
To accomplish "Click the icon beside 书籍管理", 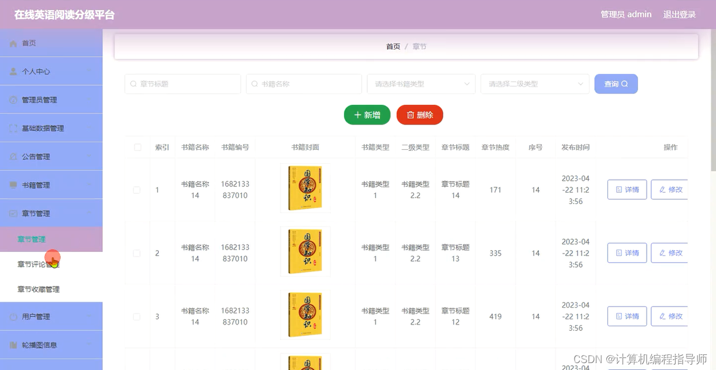I will point(13,185).
